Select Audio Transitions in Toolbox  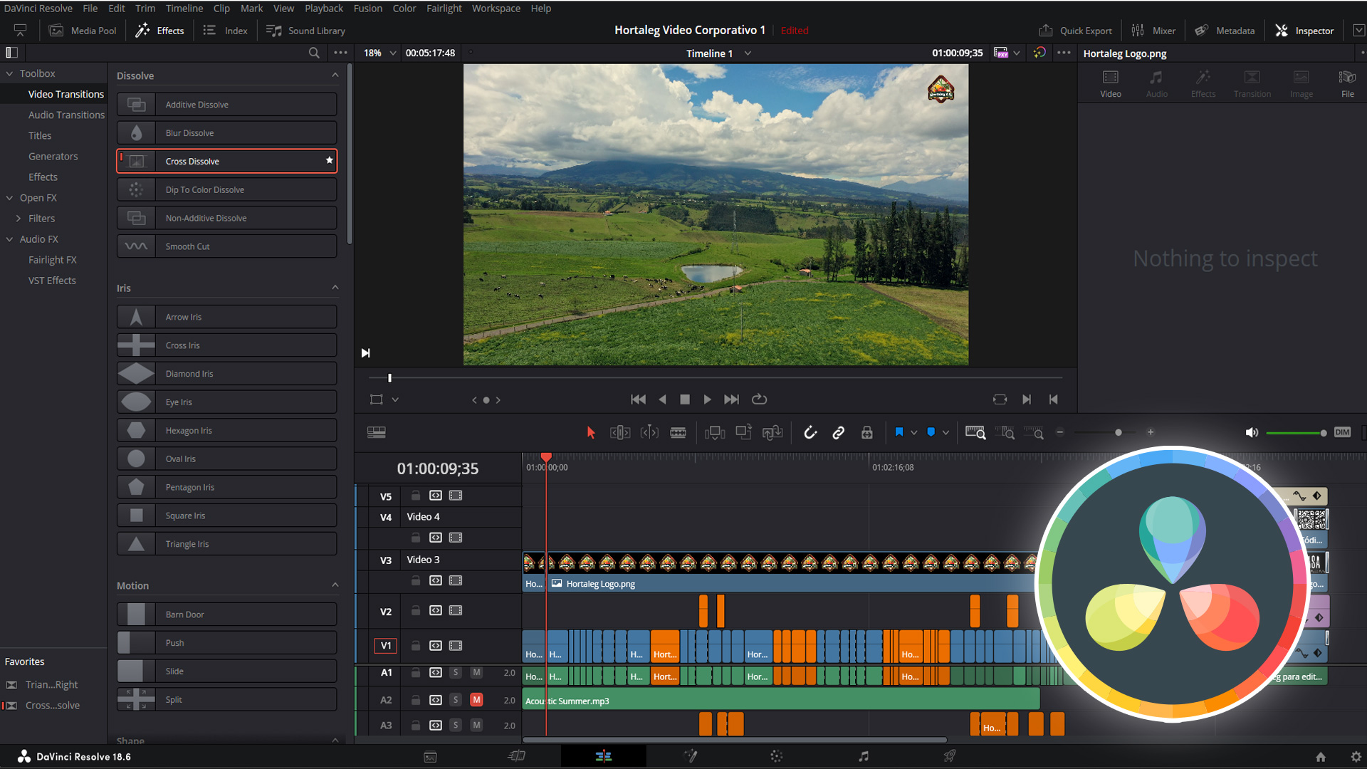[x=66, y=115]
